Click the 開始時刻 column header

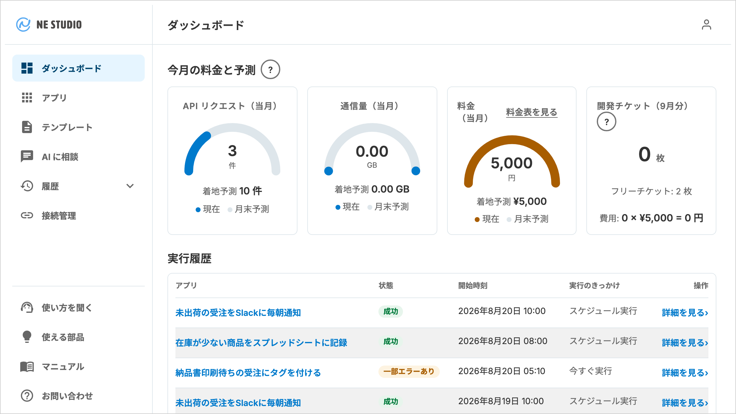[x=473, y=286]
